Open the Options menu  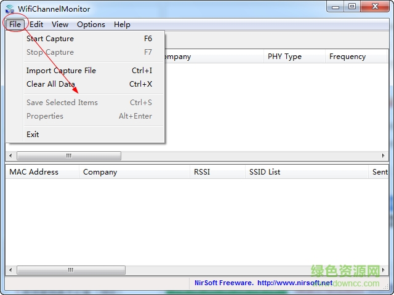(x=91, y=25)
